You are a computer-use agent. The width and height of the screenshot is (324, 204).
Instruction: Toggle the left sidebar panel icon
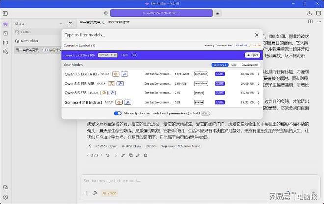coord(5,13)
